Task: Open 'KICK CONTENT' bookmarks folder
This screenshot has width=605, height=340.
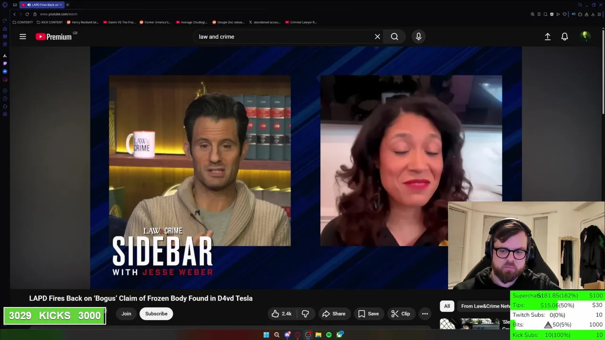Action: [x=50, y=22]
